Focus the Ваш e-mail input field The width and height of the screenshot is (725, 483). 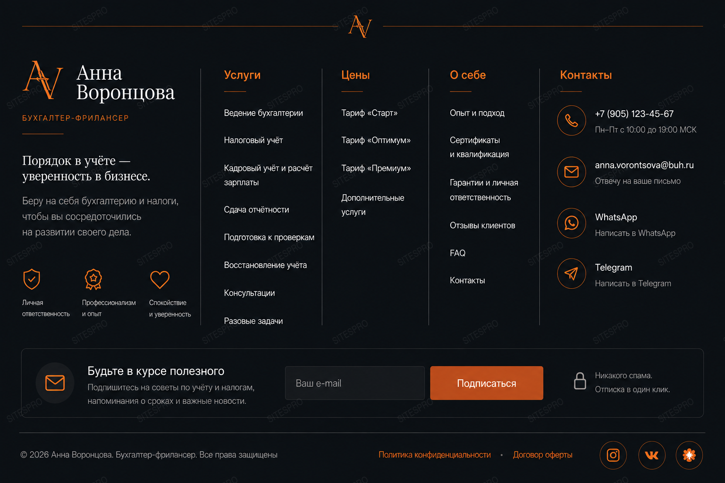click(355, 383)
